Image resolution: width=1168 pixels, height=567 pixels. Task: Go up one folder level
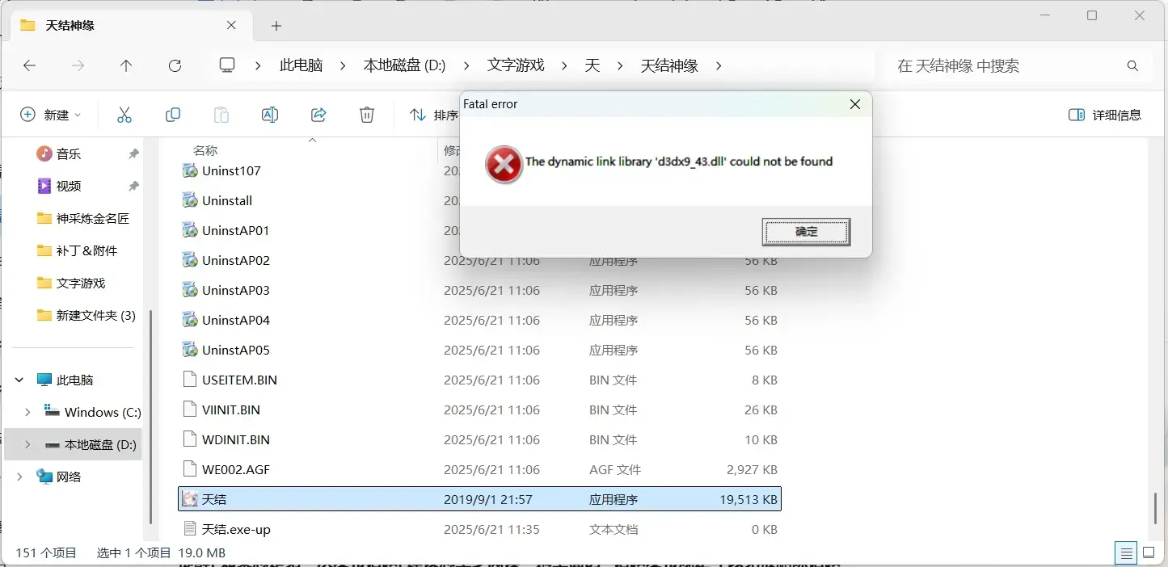126,66
